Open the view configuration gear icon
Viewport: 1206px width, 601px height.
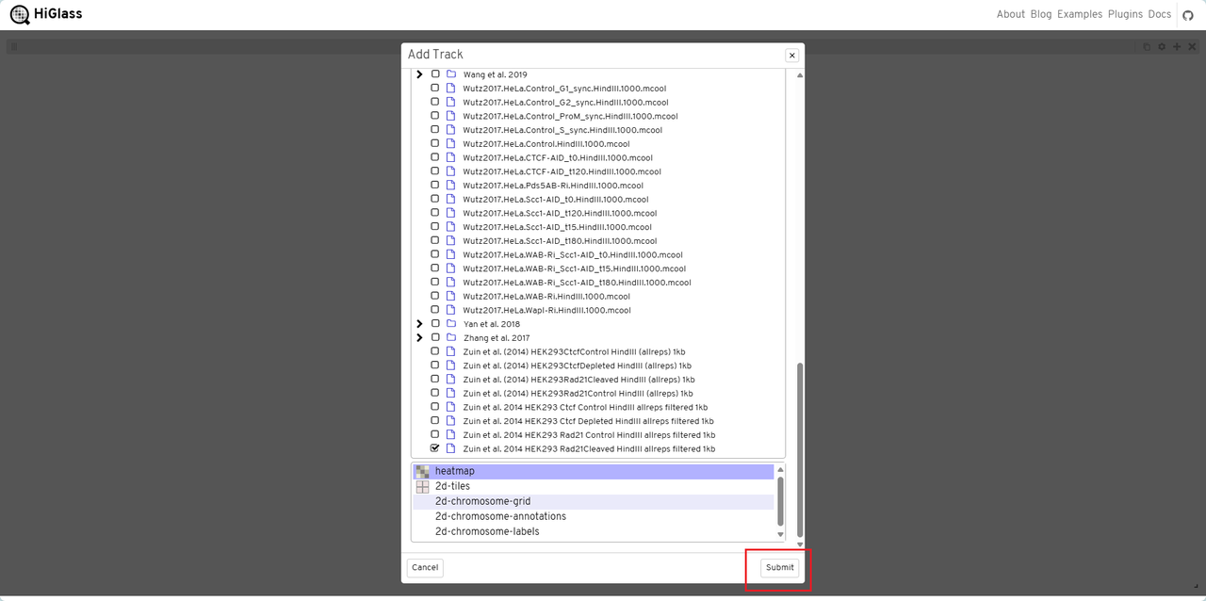(x=1162, y=46)
